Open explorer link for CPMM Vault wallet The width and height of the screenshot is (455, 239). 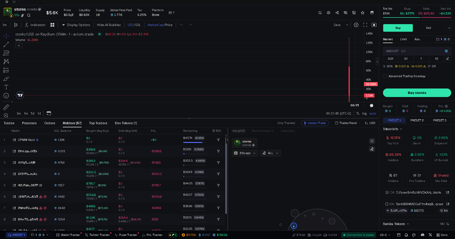[14, 140]
